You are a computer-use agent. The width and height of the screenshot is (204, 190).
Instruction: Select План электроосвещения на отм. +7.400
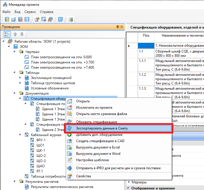(63, 67)
